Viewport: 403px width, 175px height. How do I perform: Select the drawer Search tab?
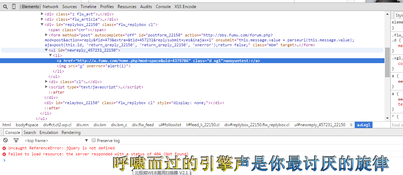click(x=30, y=133)
